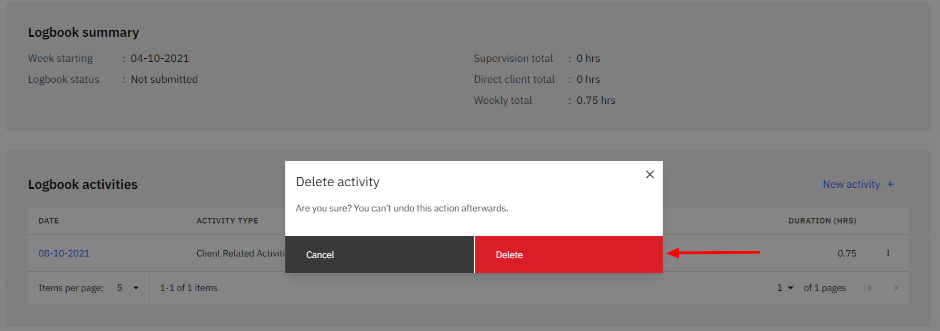This screenshot has width=940, height=331.
Task: Expand the Items per page dropdown
Action: coord(128,288)
